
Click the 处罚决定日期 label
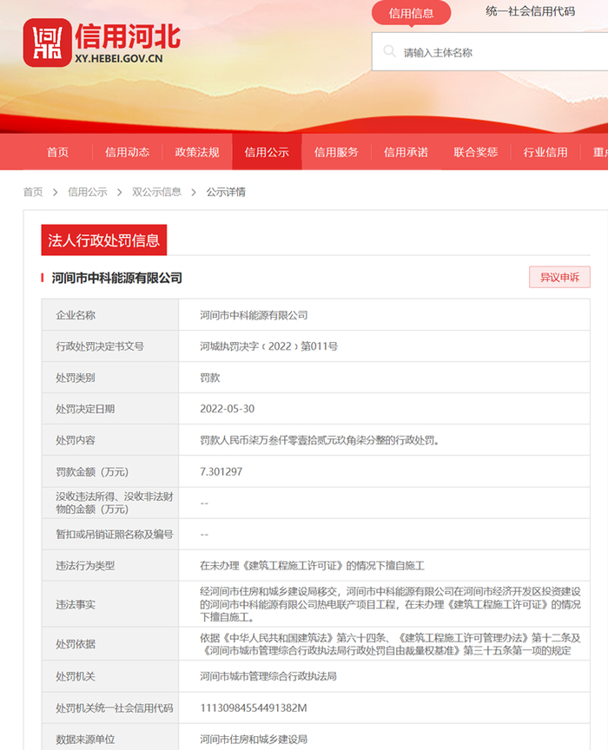[x=85, y=409]
